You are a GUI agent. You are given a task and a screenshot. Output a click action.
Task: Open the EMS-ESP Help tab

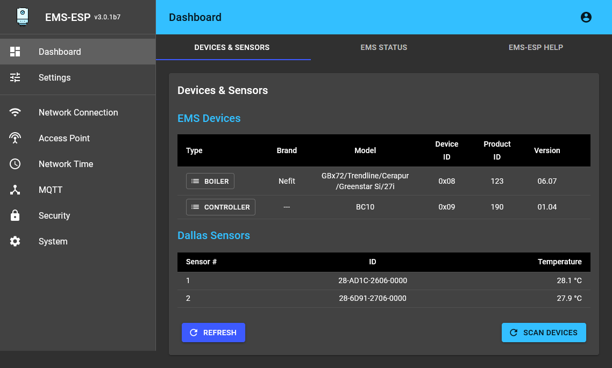coord(536,47)
